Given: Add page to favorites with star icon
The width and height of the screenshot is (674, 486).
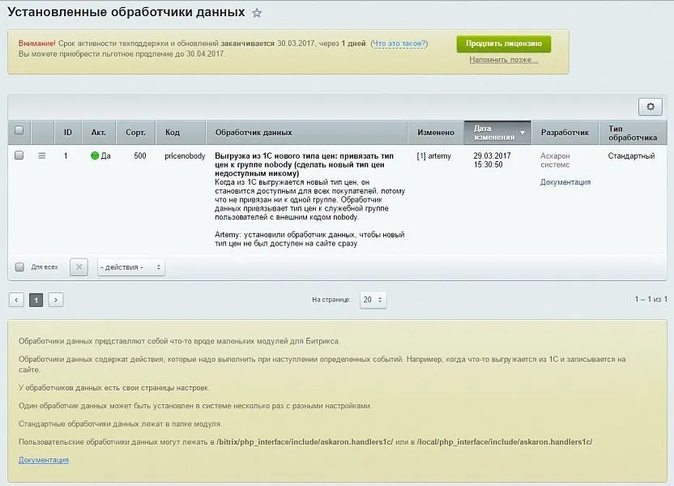Looking at the screenshot, I should (x=257, y=13).
